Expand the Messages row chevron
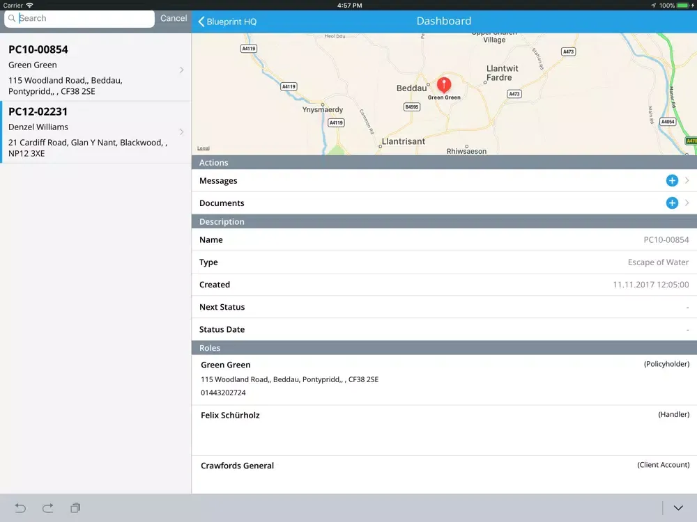Screen dimensions: 697x522 (x=687, y=181)
